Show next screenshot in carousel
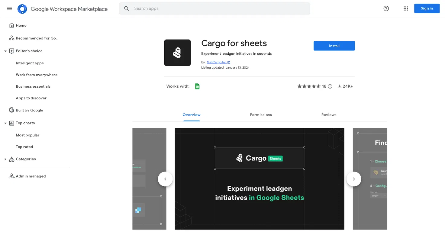 pos(354,179)
